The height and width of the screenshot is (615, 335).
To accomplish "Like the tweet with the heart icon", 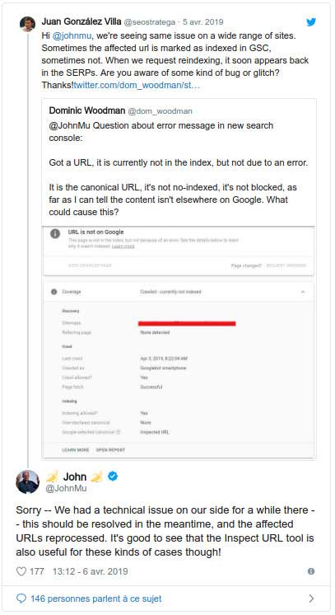I will tap(21, 571).
